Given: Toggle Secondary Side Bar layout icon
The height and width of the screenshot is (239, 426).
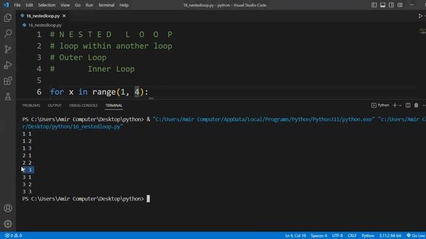Looking at the screenshot, I should point(391,5).
